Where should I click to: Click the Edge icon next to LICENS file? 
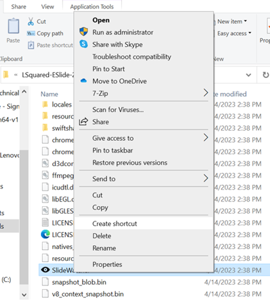tap(46, 234)
